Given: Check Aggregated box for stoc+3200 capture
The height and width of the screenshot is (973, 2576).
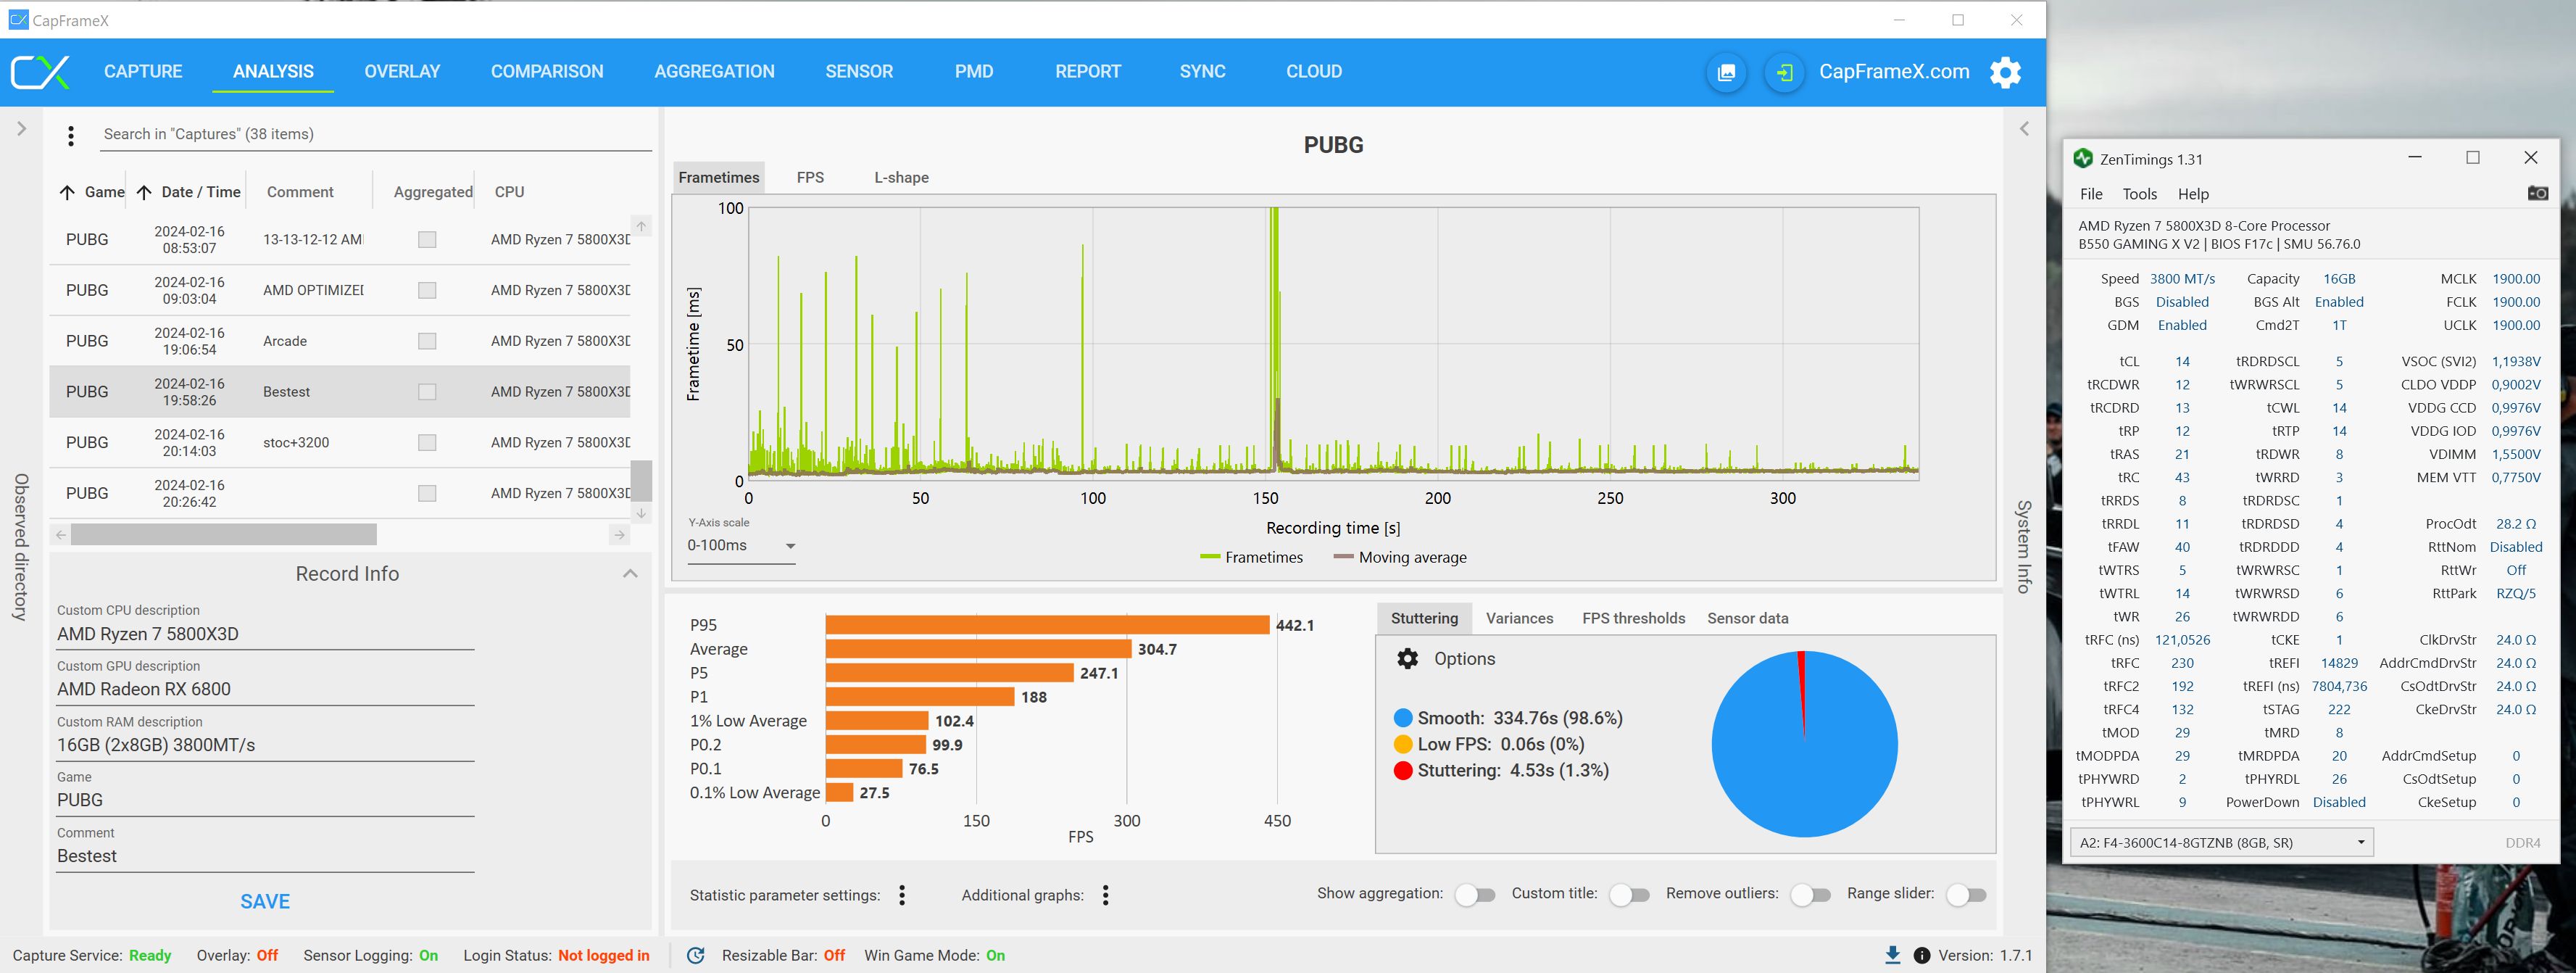Looking at the screenshot, I should point(427,442).
